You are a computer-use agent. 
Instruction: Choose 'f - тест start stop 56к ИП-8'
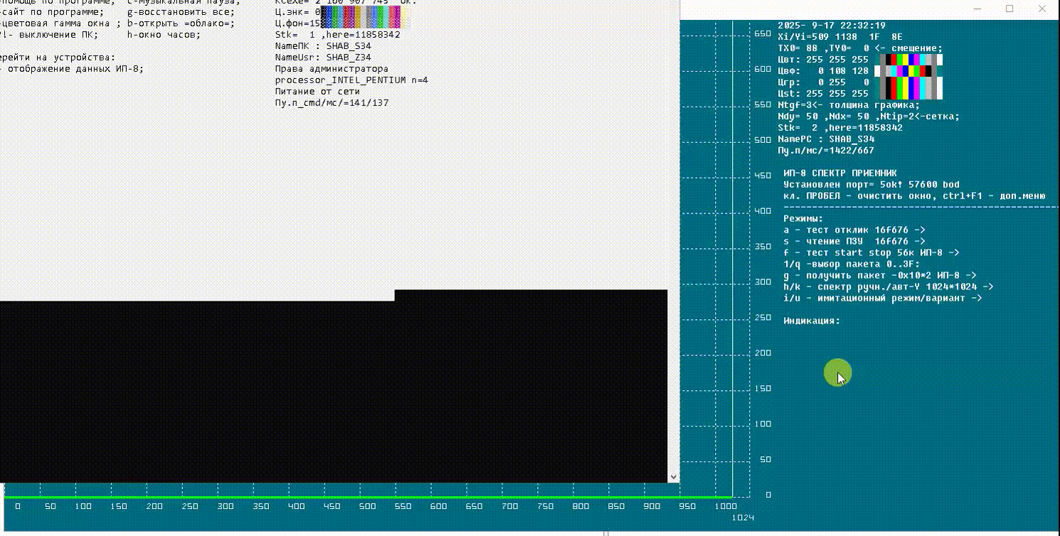point(871,253)
